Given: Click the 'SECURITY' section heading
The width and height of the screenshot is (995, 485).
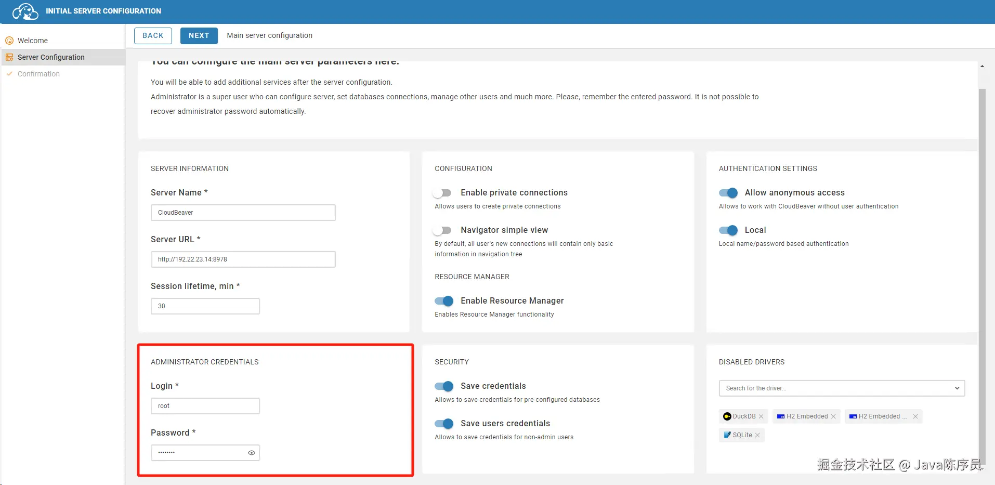Looking at the screenshot, I should pos(452,362).
